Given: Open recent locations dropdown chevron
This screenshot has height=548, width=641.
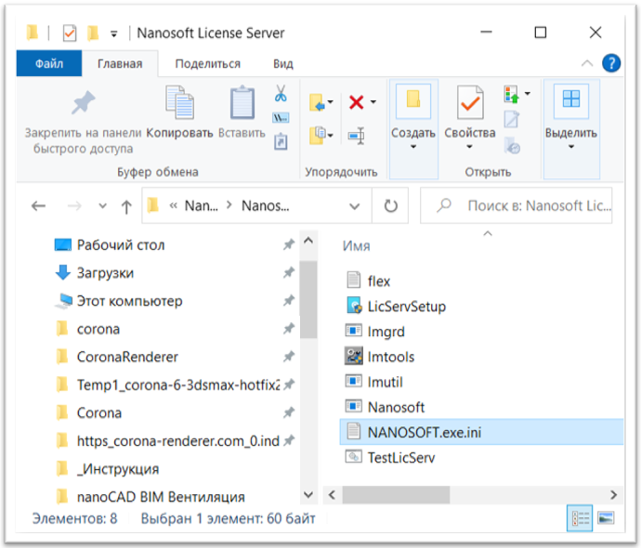Looking at the screenshot, I should click(102, 206).
